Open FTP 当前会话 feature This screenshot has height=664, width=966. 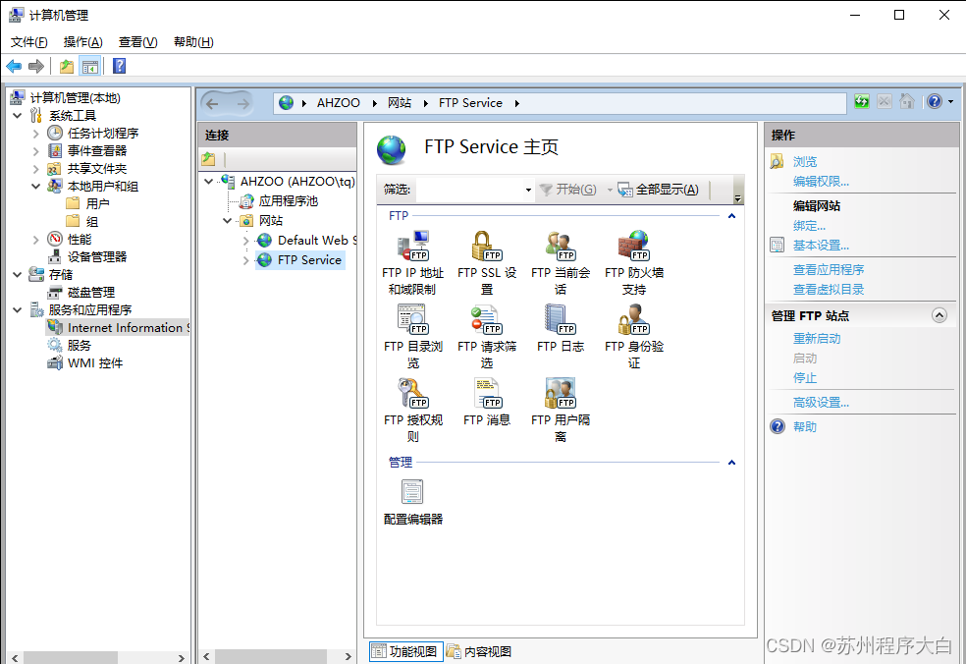(560, 263)
